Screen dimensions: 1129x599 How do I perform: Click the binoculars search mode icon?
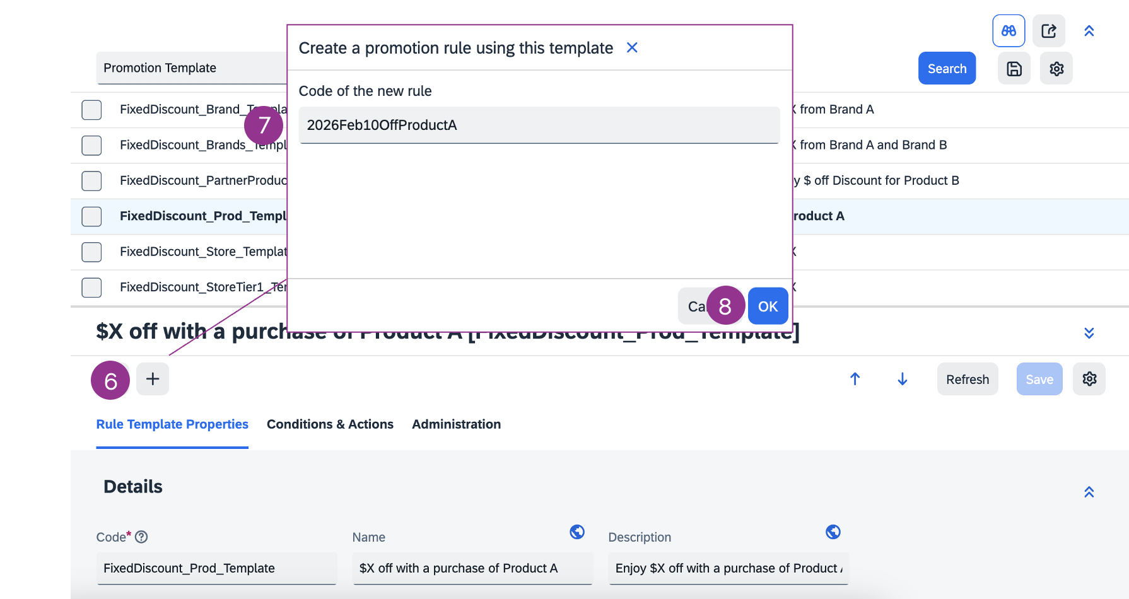[1009, 31]
